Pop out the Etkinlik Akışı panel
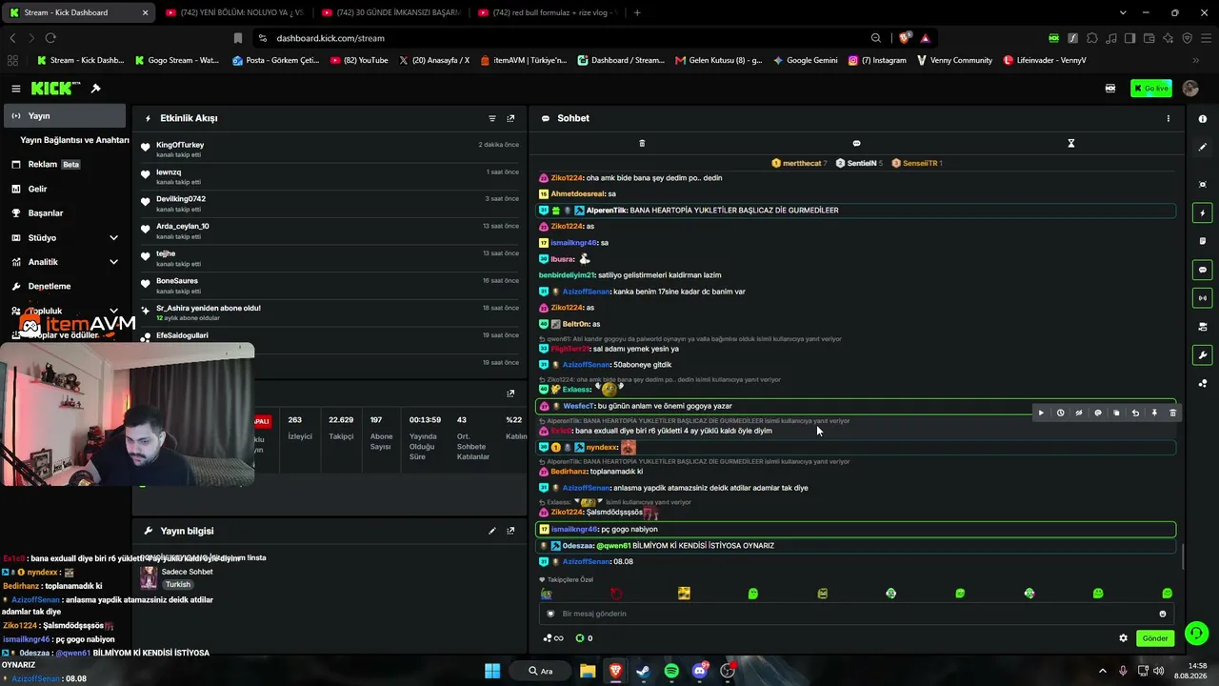1219x686 pixels. (x=510, y=118)
